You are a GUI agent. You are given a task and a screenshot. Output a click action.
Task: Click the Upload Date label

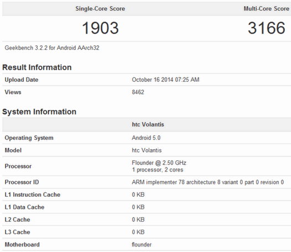pos(22,80)
